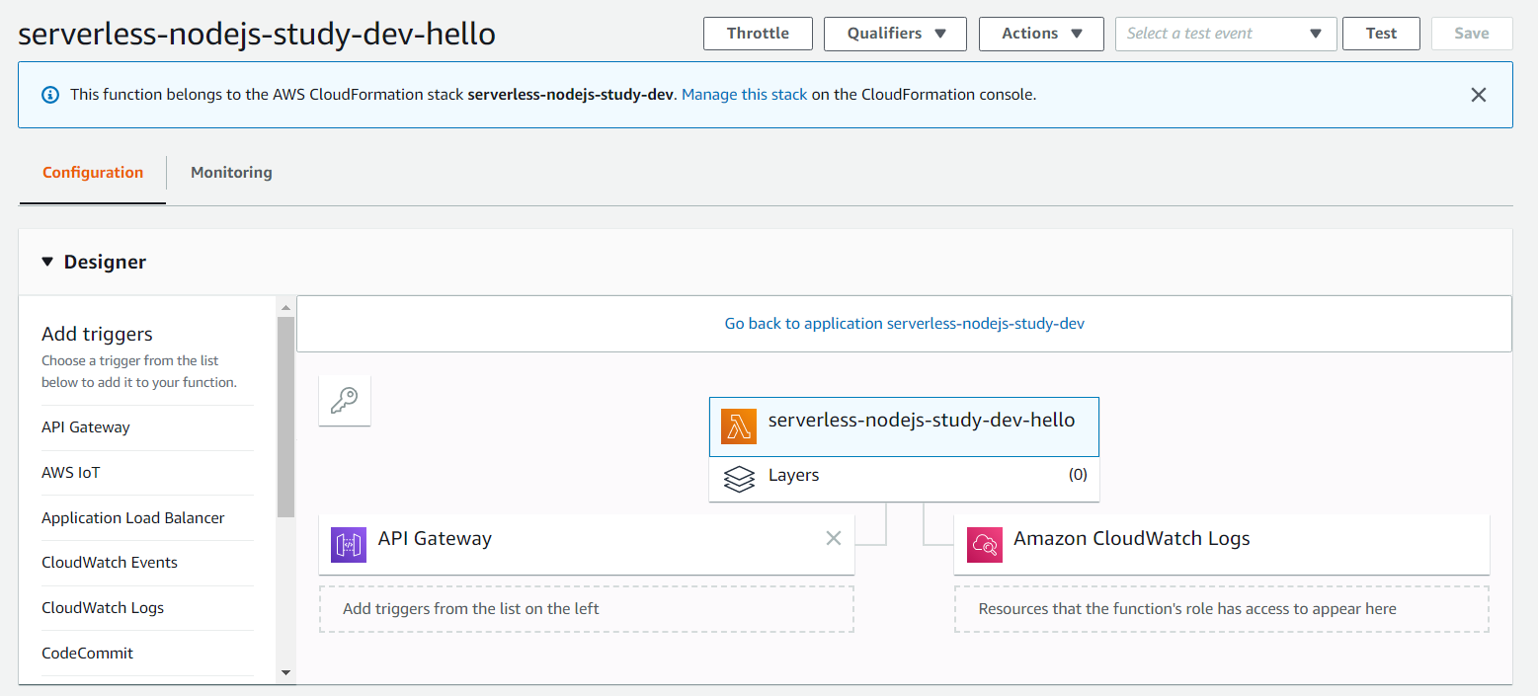
Task: Switch to the Configuration tab
Action: (93, 173)
